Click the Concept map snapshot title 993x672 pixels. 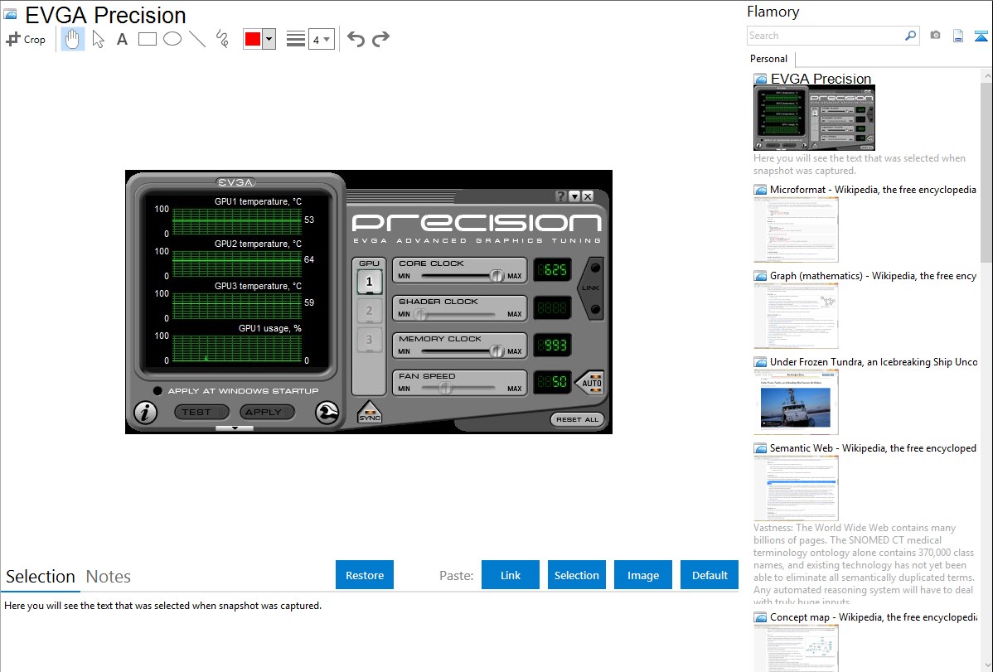874,616
